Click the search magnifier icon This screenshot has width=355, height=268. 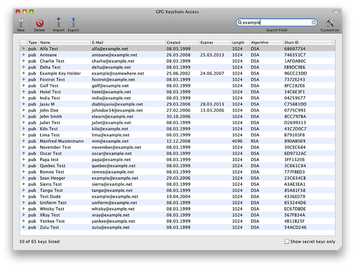click(x=240, y=22)
